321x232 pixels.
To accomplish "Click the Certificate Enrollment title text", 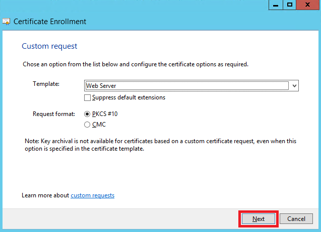I will coord(50,22).
